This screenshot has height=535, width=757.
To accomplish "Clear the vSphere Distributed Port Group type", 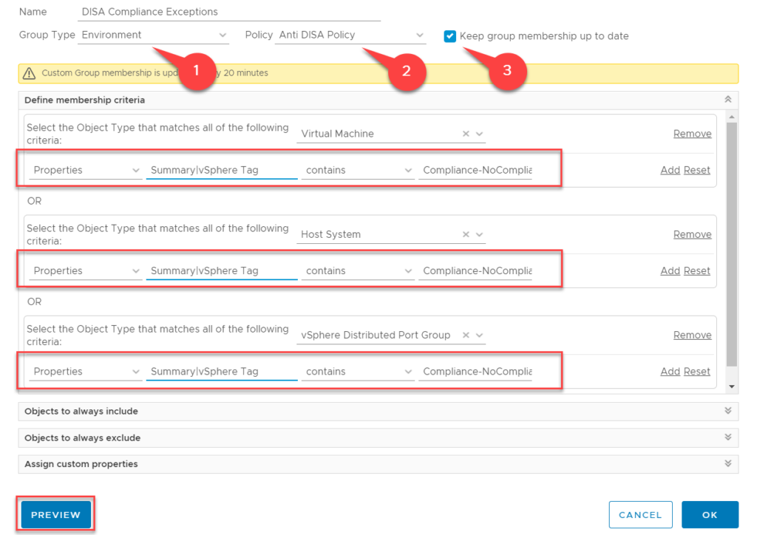I will tap(466, 335).
